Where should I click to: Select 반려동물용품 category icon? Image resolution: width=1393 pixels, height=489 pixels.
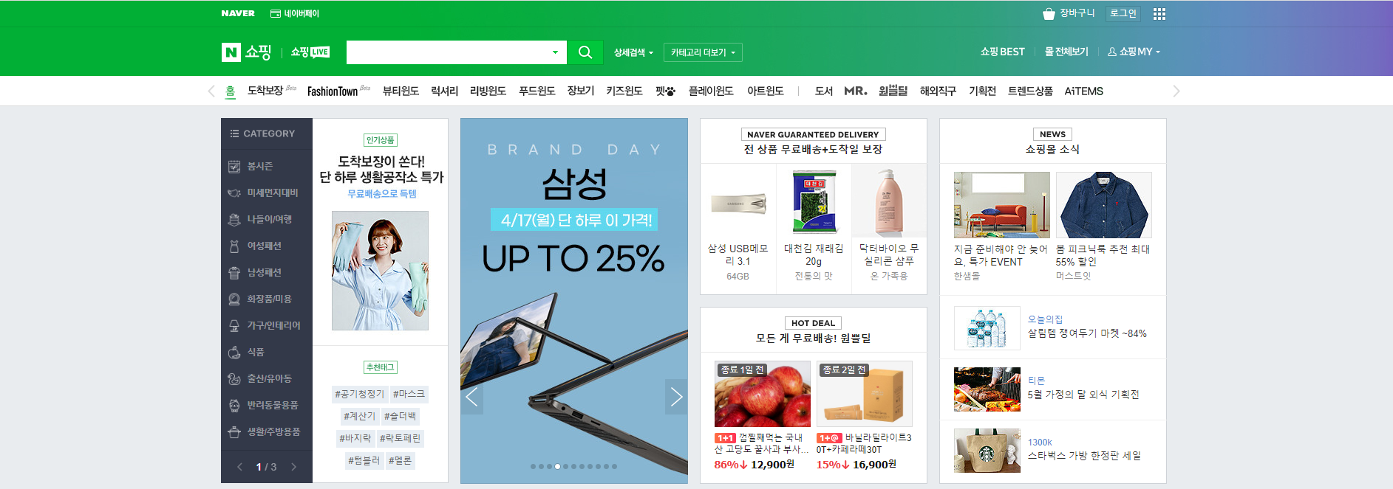tap(234, 405)
